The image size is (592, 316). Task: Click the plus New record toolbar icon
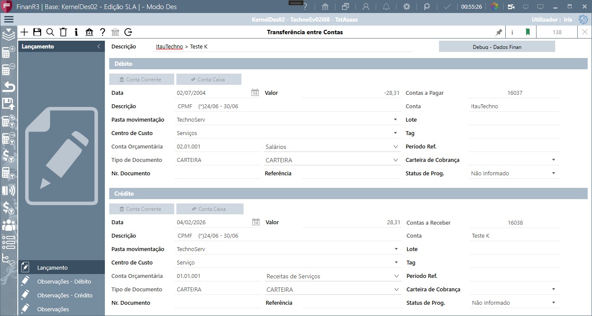pos(24,32)
